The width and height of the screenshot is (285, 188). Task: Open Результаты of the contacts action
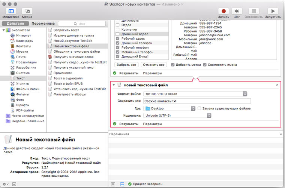coord(129,73)
